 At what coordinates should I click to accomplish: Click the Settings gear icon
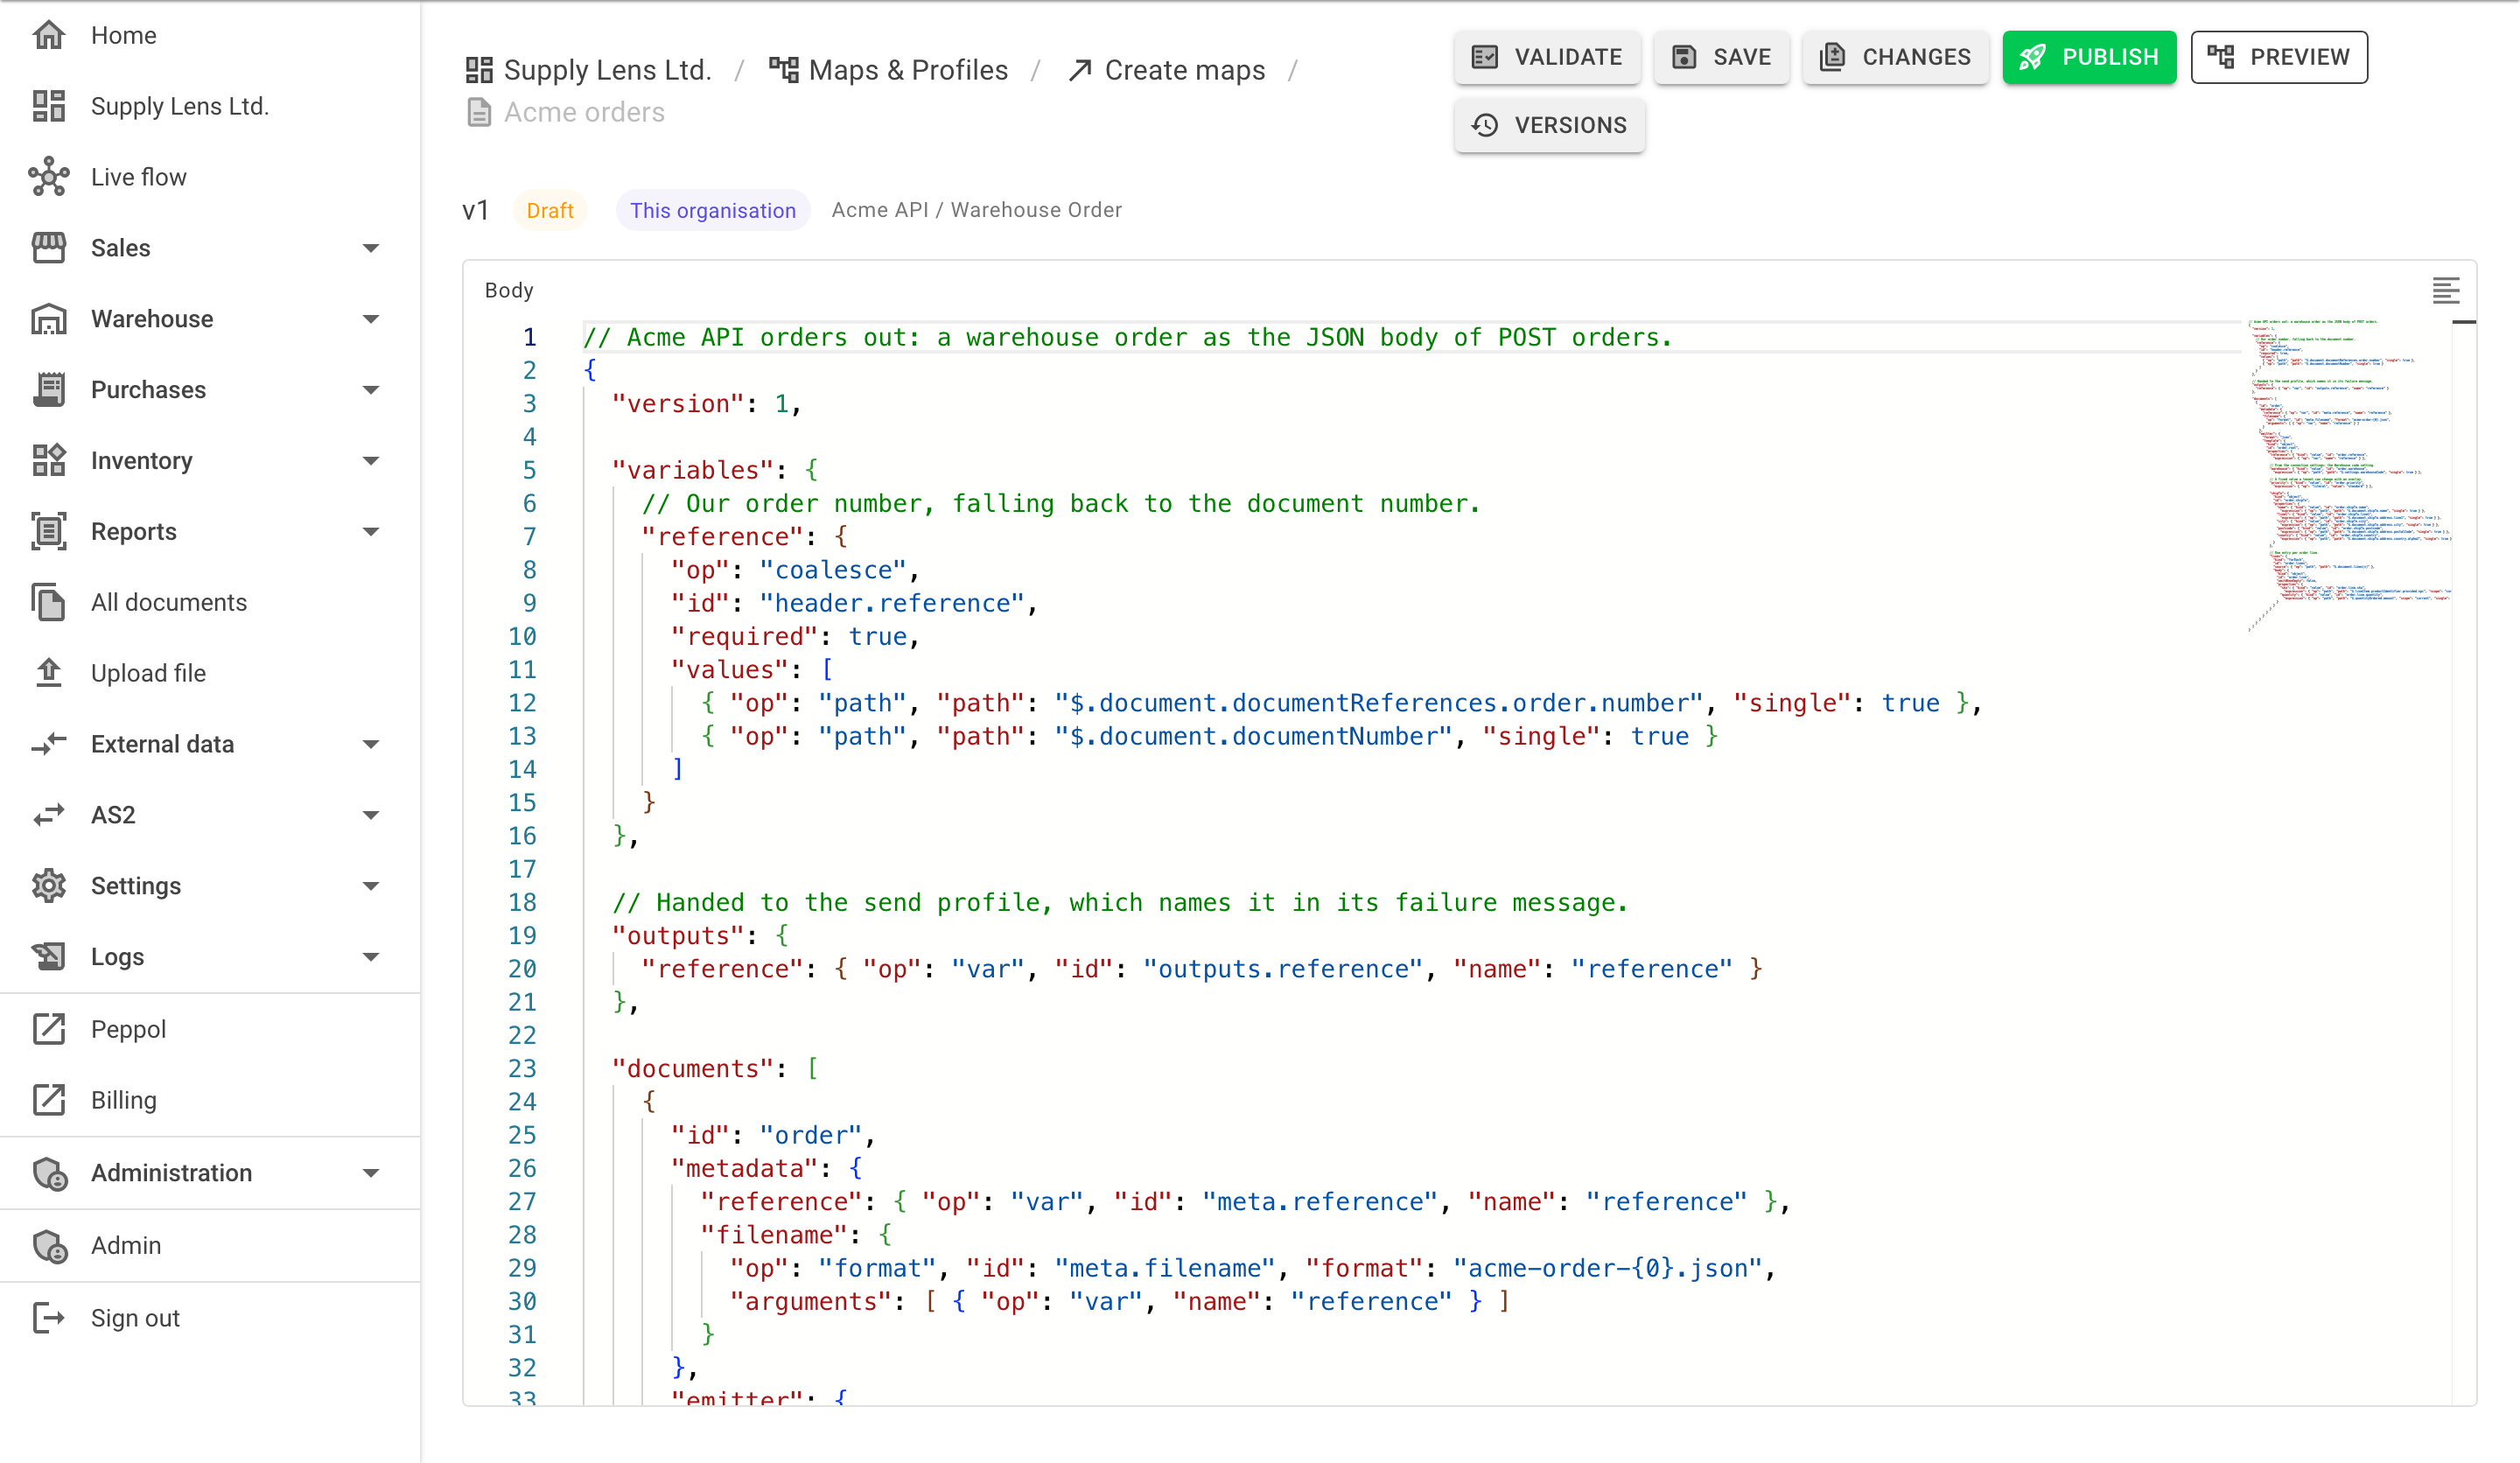pos(48,887)
